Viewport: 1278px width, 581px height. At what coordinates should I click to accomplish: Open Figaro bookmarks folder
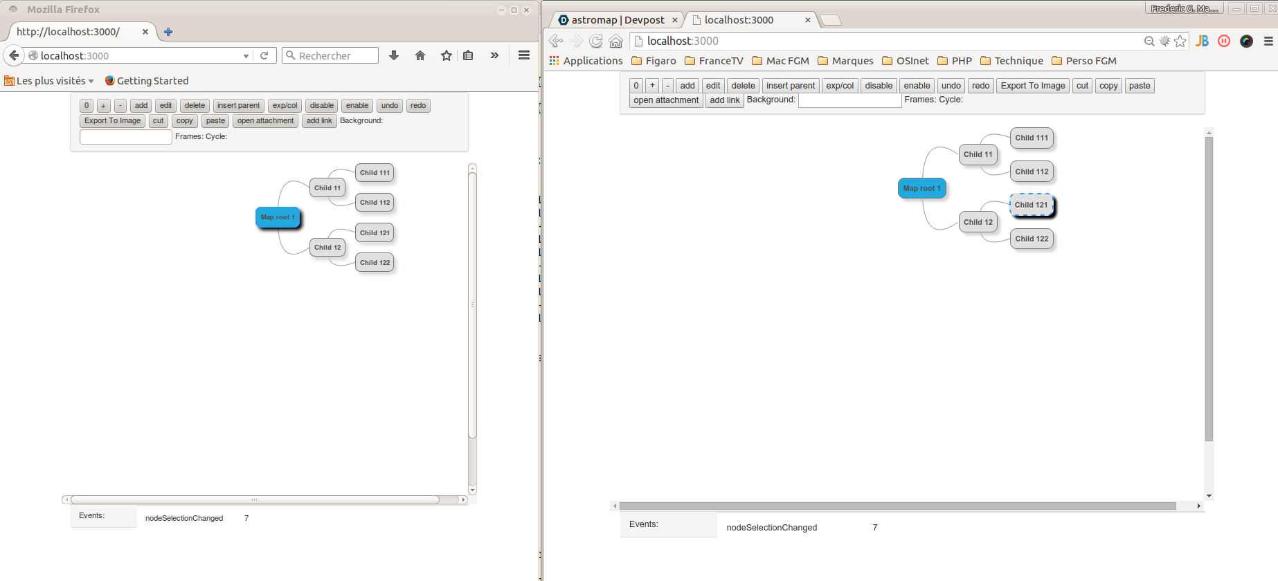pos(654,61)
